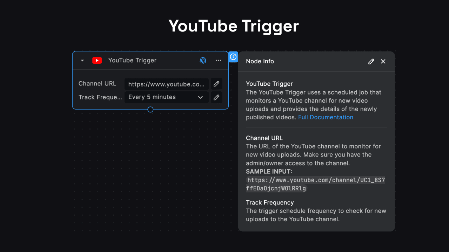
Task: Click the Channel URL section heading in Node Info
Action: click(264, 138)
